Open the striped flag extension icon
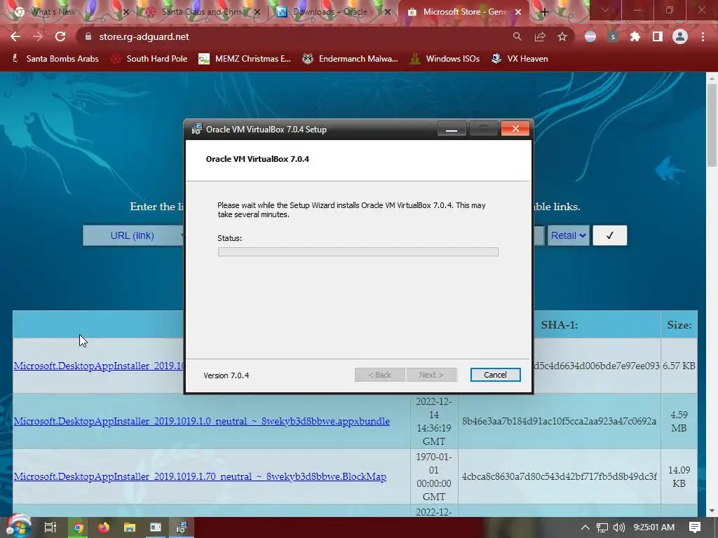The width and height of the screenshot is (718, 538). click(x=590, y=36)
